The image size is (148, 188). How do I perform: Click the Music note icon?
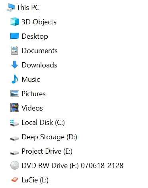click(15, 79)
